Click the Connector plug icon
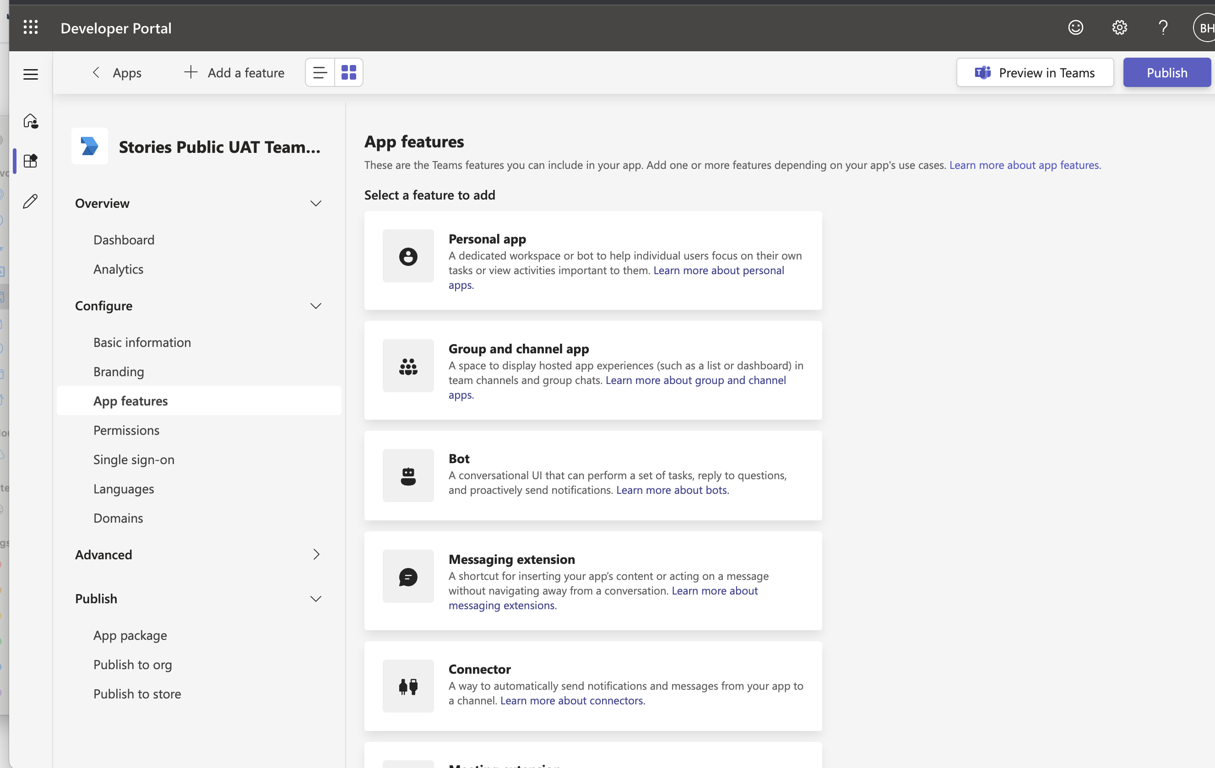This screenshot has height=768, width=1215. [x=408, y=687]
